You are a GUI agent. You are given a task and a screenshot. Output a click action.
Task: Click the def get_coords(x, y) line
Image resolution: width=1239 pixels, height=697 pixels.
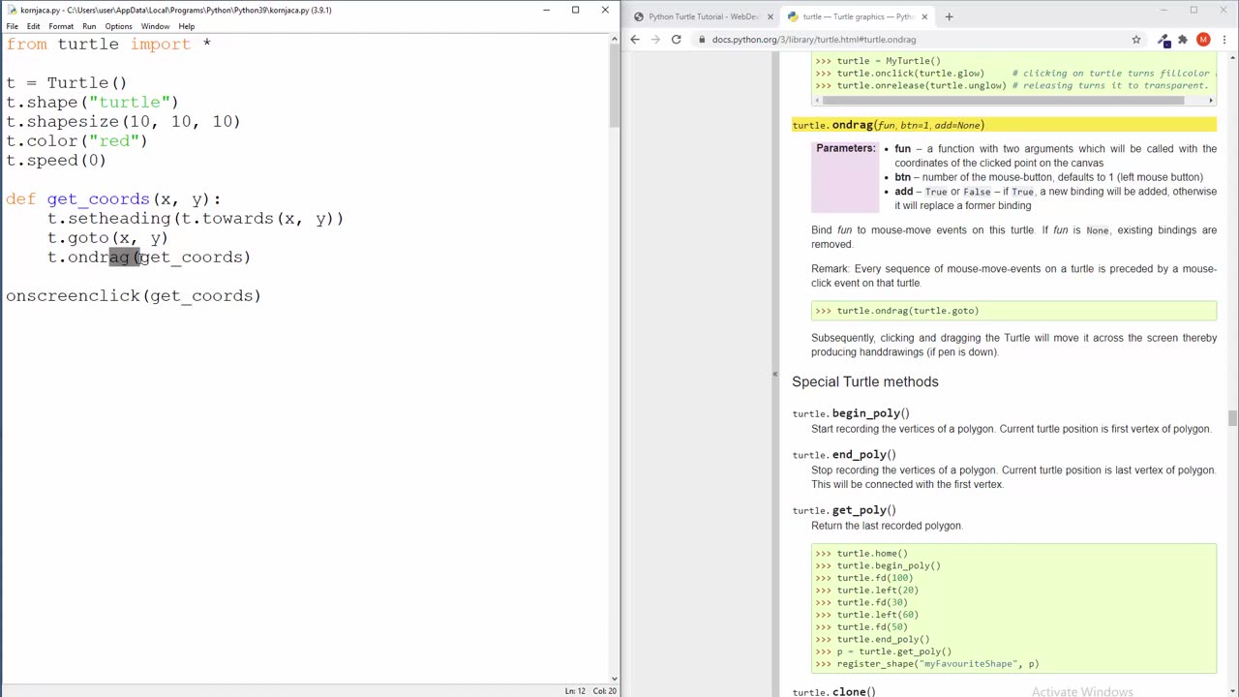(x=113, y=198)
